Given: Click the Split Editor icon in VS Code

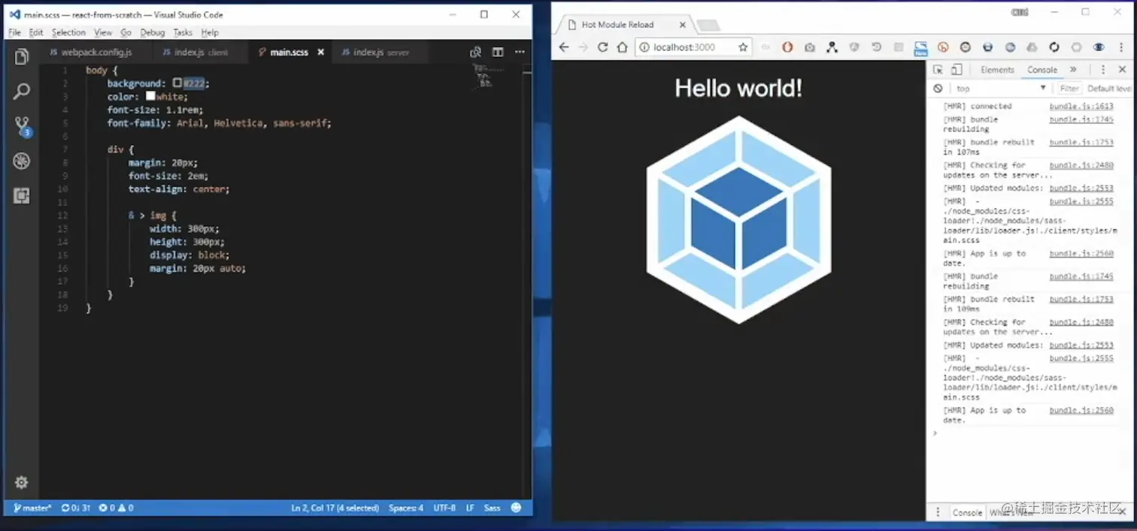Looking at the screenshot, I should [x=498, y=52].
